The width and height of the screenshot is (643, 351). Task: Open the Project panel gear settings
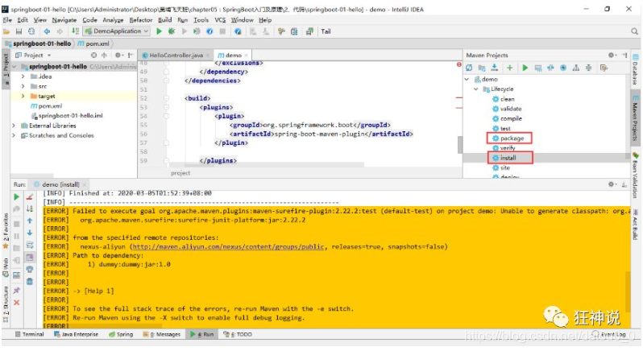pos(118,55)
